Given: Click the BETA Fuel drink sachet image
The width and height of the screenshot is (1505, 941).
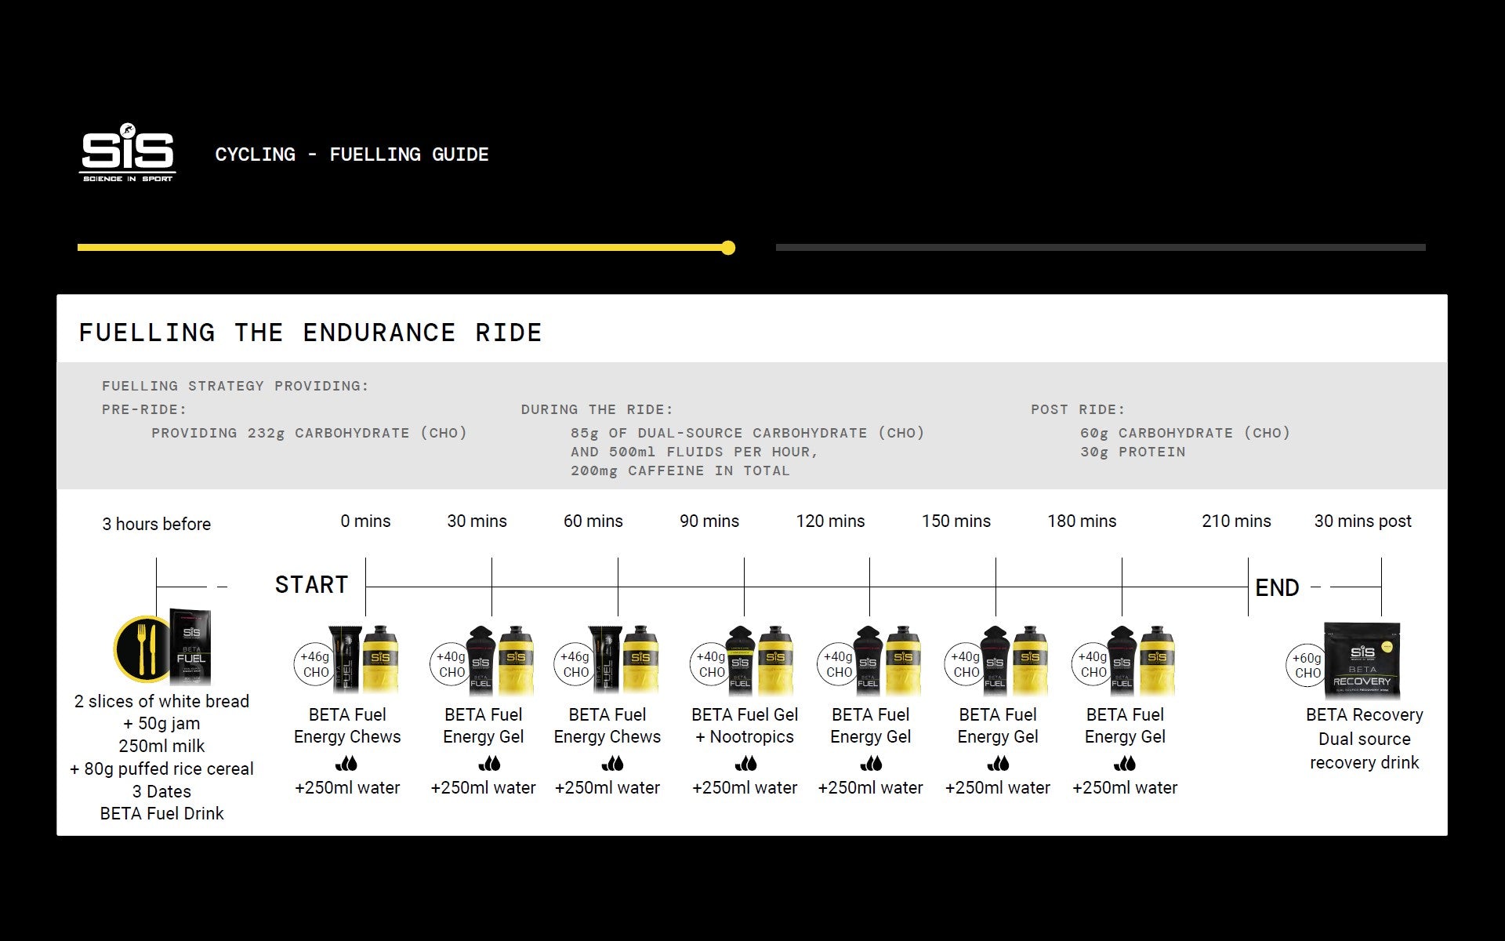Looking at the screenshot, I should [190, 646].
